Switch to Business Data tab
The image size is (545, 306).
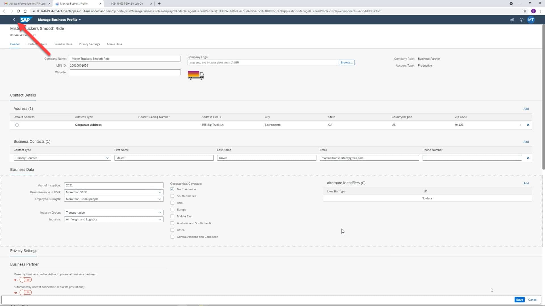pyautogui.click(x=63, y=44)
